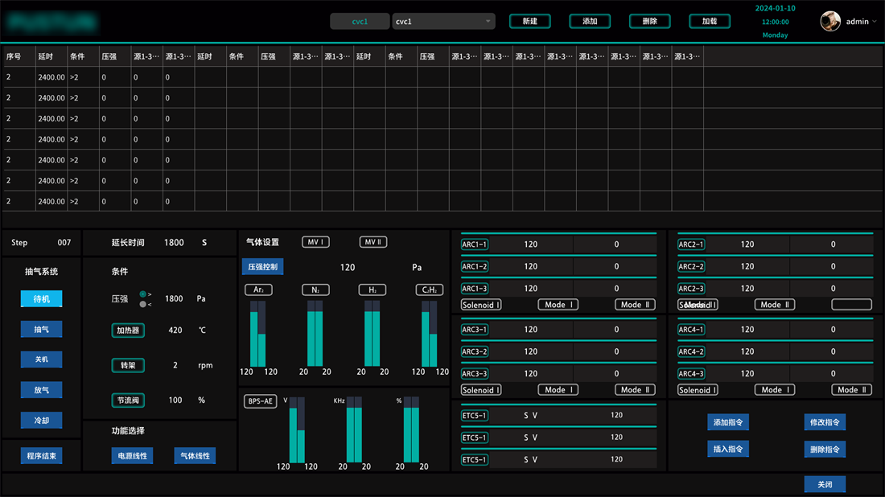The height and width of the screenshot is (497, 885).
Task: Select the H₂ gas tag
Action: coord(373,290)
